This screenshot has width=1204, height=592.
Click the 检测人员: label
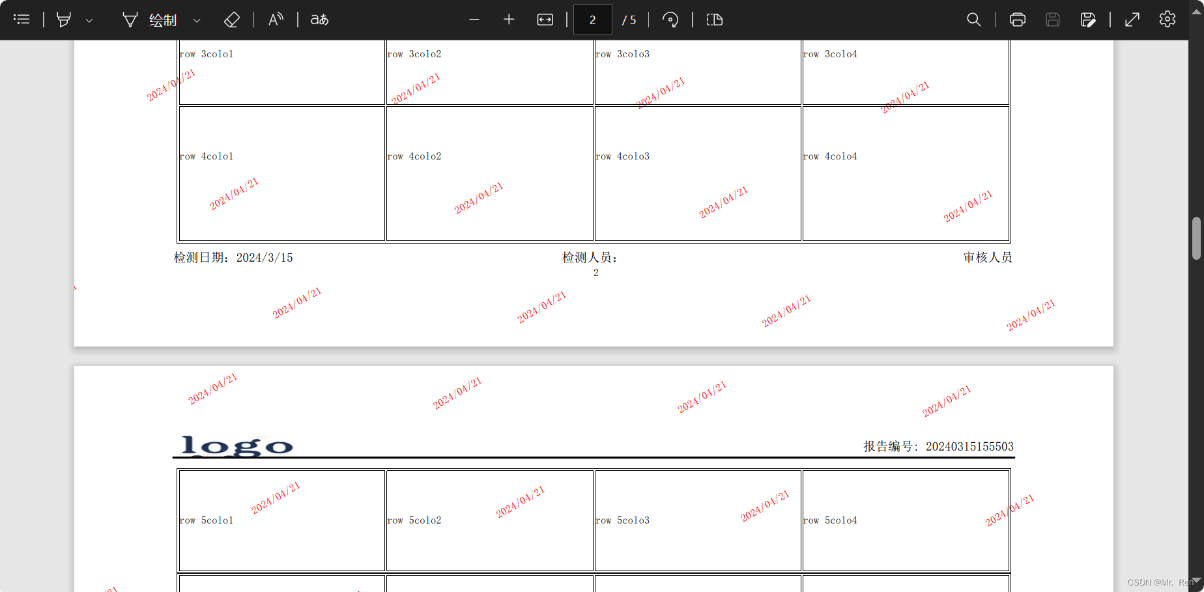point(590,258)
